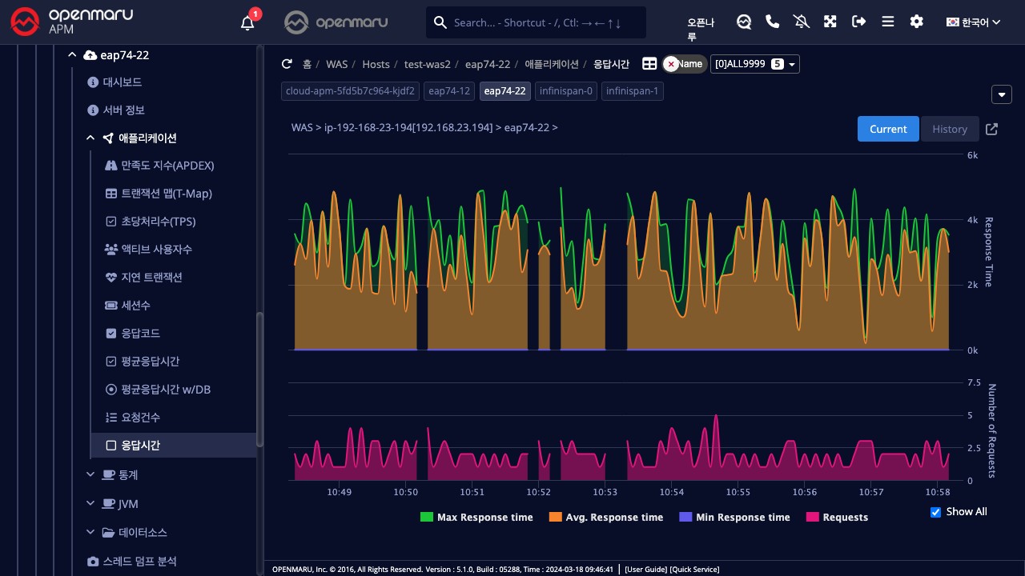Click the table layout icon next to breadcrumb

[x=649, y=64]
